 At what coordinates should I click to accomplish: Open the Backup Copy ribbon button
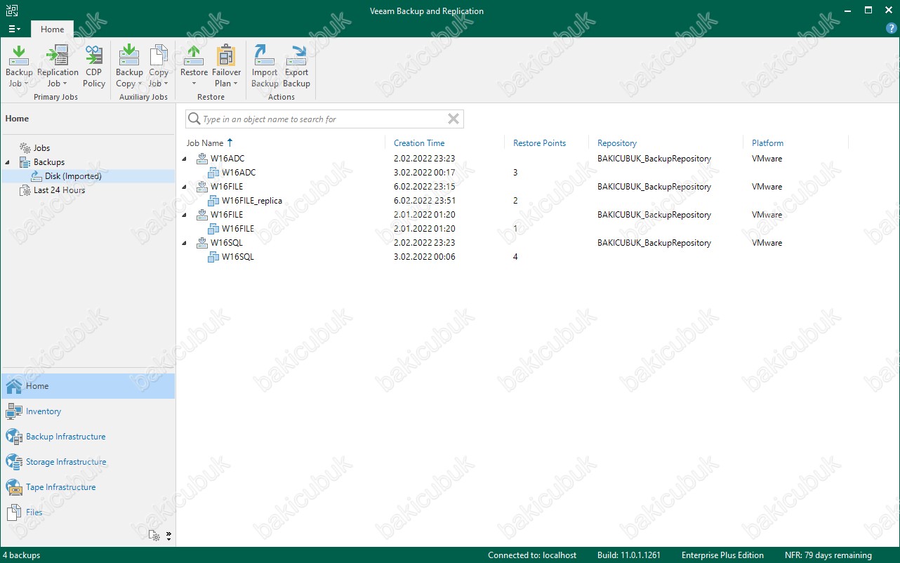pos(129,67)
